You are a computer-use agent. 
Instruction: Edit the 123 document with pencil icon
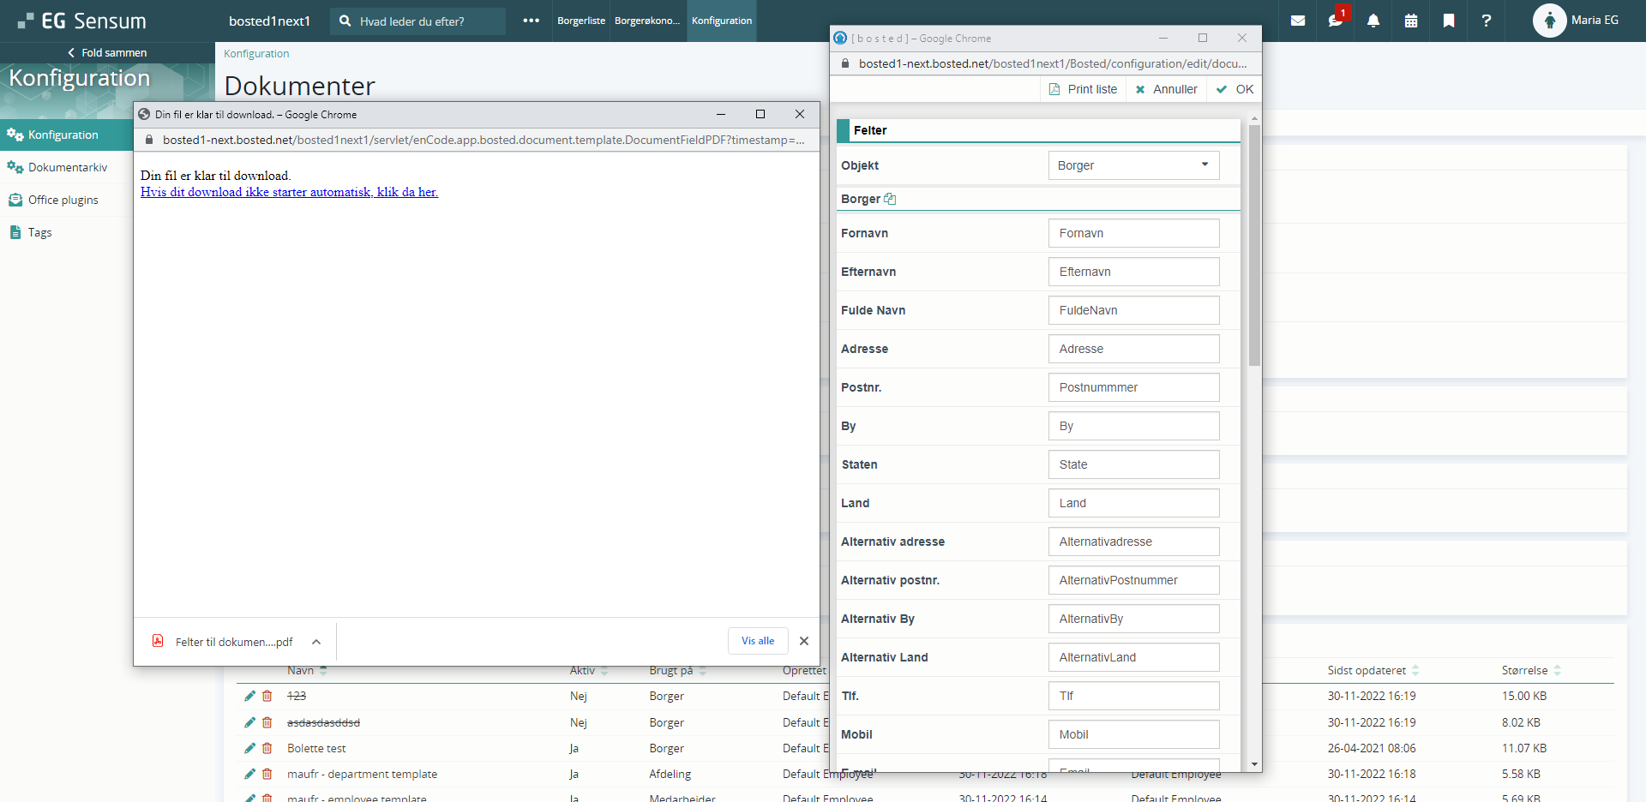[x=249, y=696]
